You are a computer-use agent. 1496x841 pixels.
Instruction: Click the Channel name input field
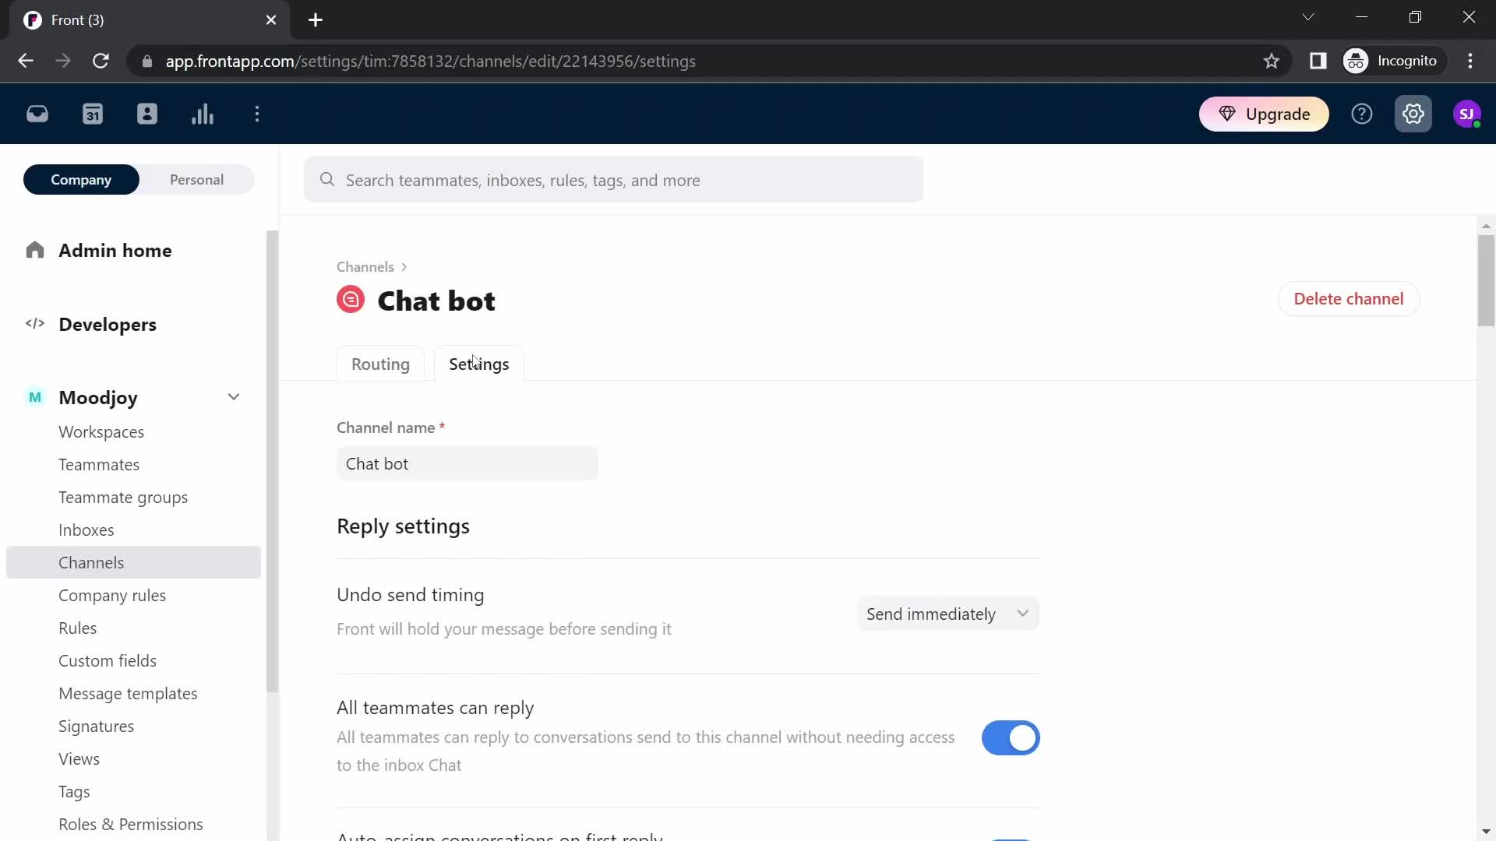point(468,463)
